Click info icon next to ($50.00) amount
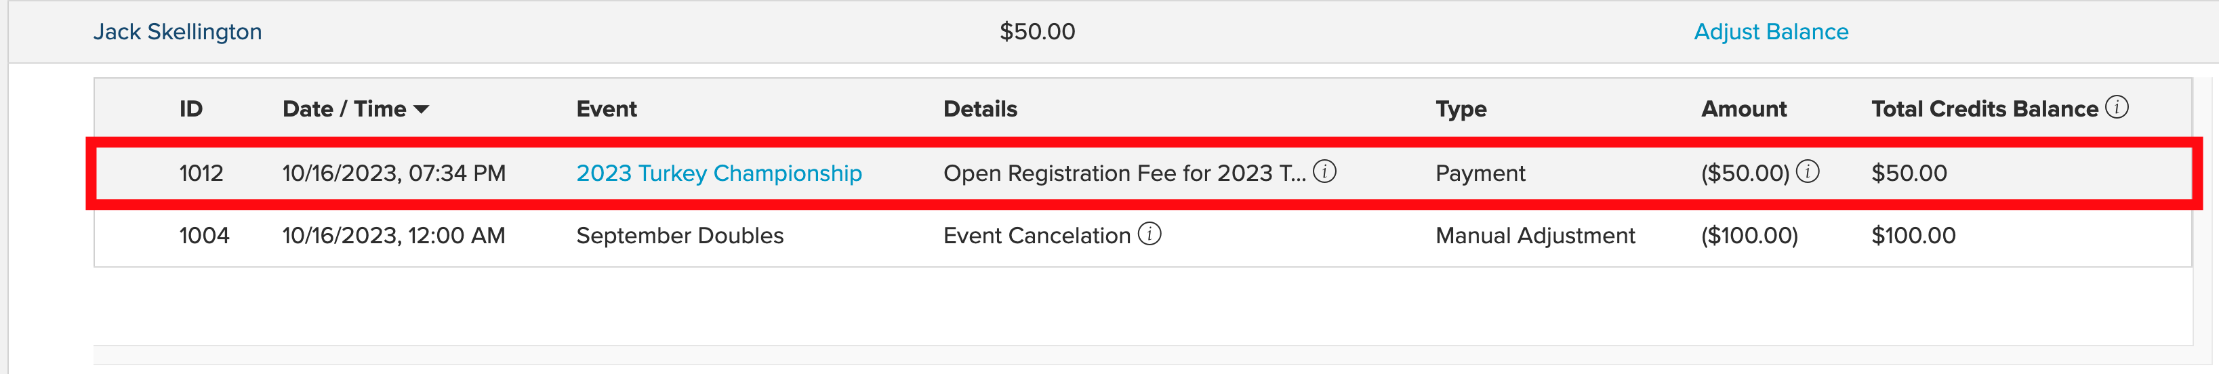 click(x=1807, y=171)
